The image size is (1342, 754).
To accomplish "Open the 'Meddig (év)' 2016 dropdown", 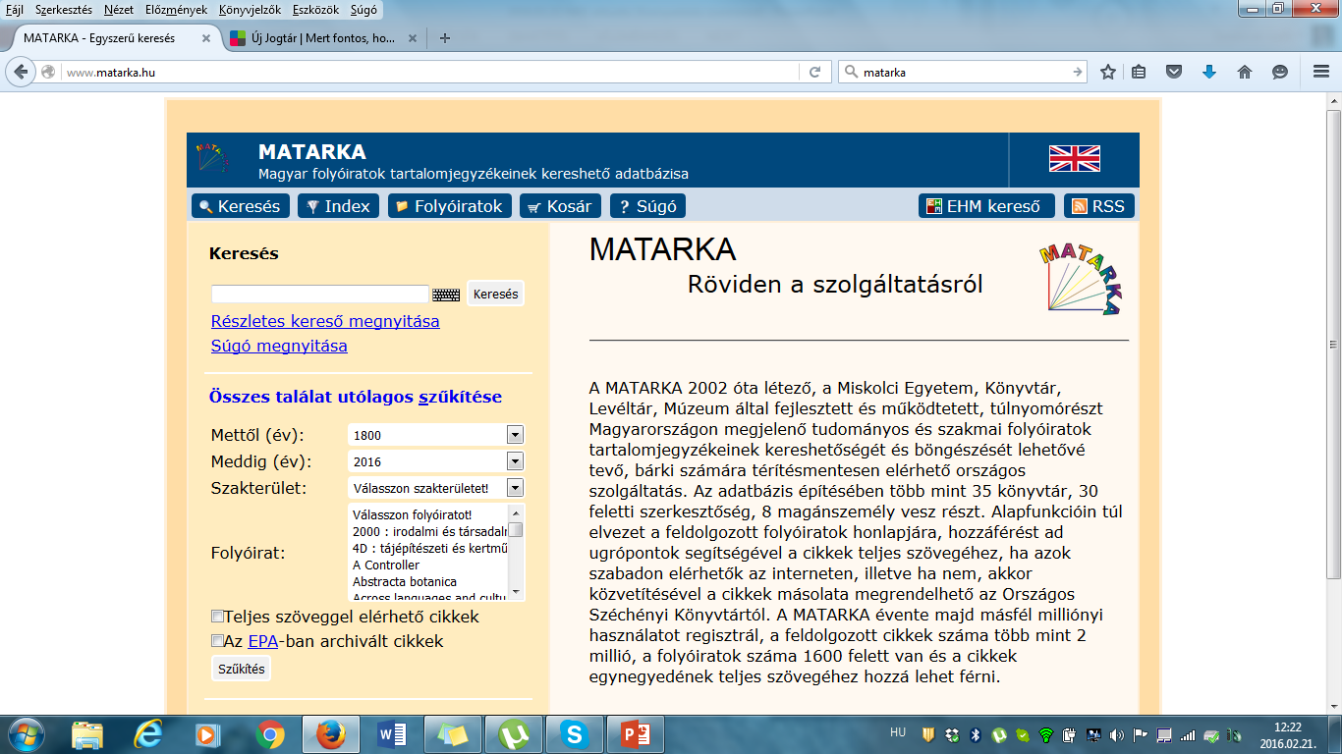I will click(436, 461).
